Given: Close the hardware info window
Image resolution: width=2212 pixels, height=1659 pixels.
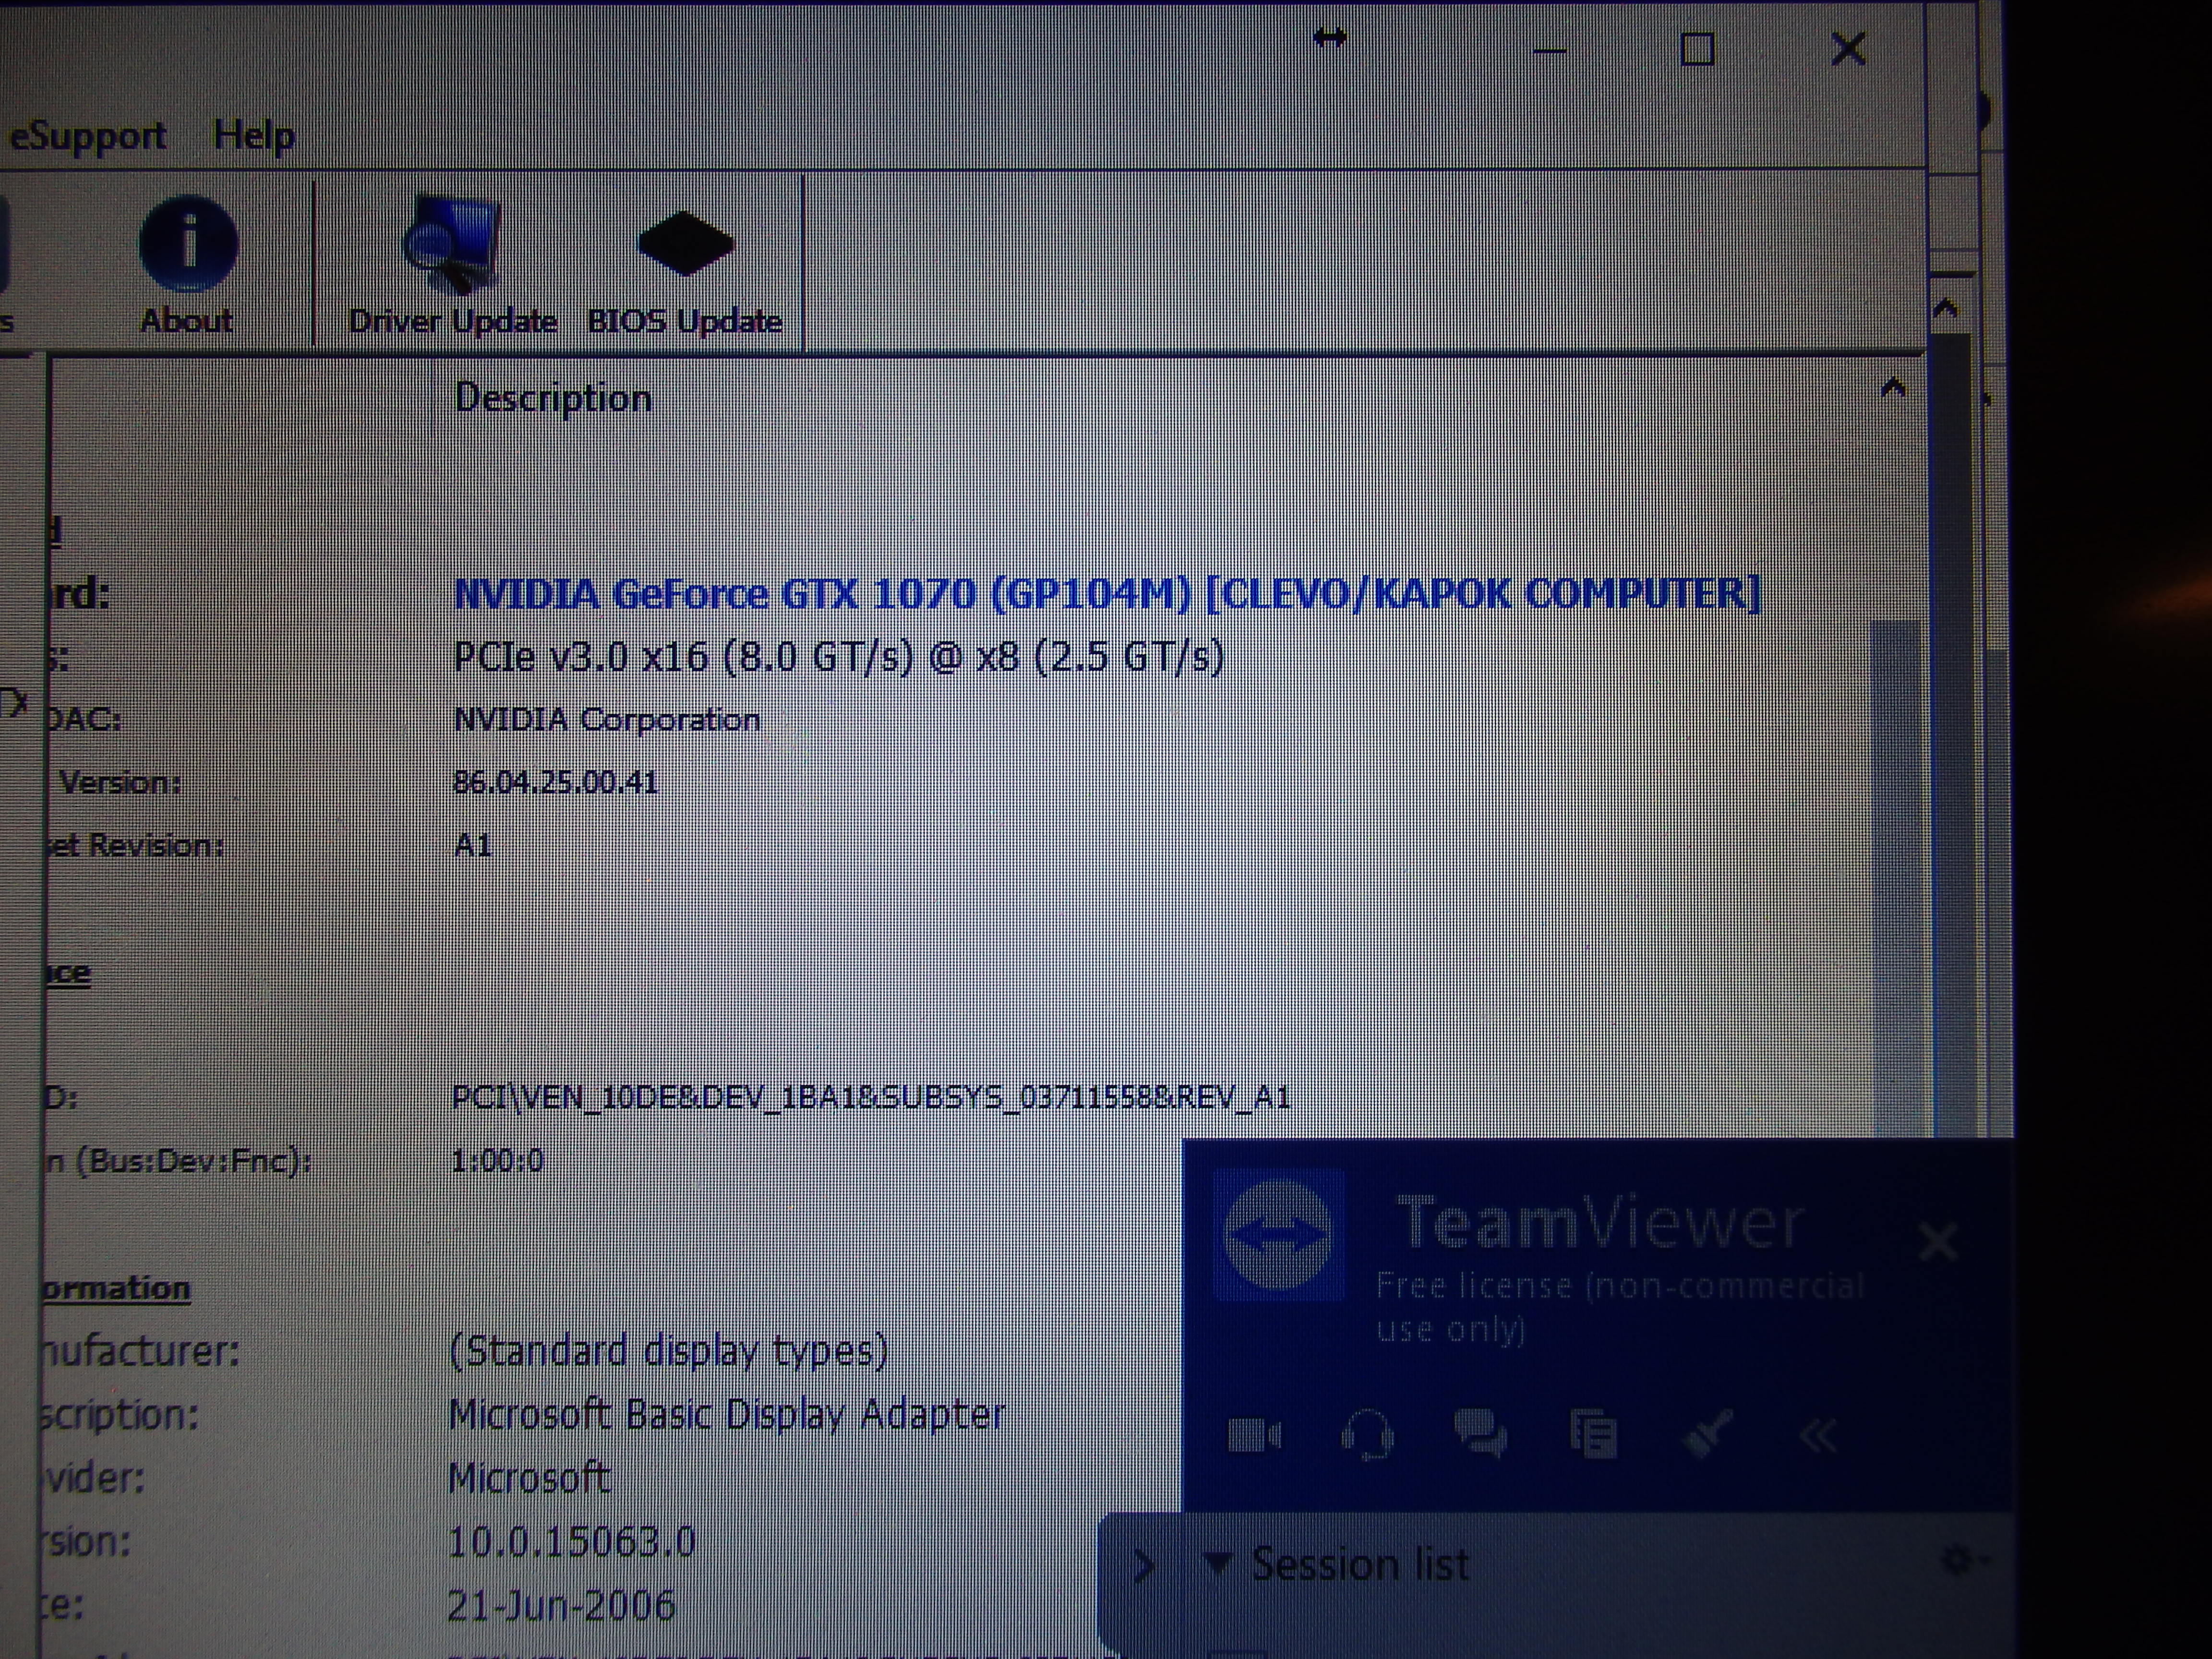Looking at the screenshot, I should point(1847,48).
